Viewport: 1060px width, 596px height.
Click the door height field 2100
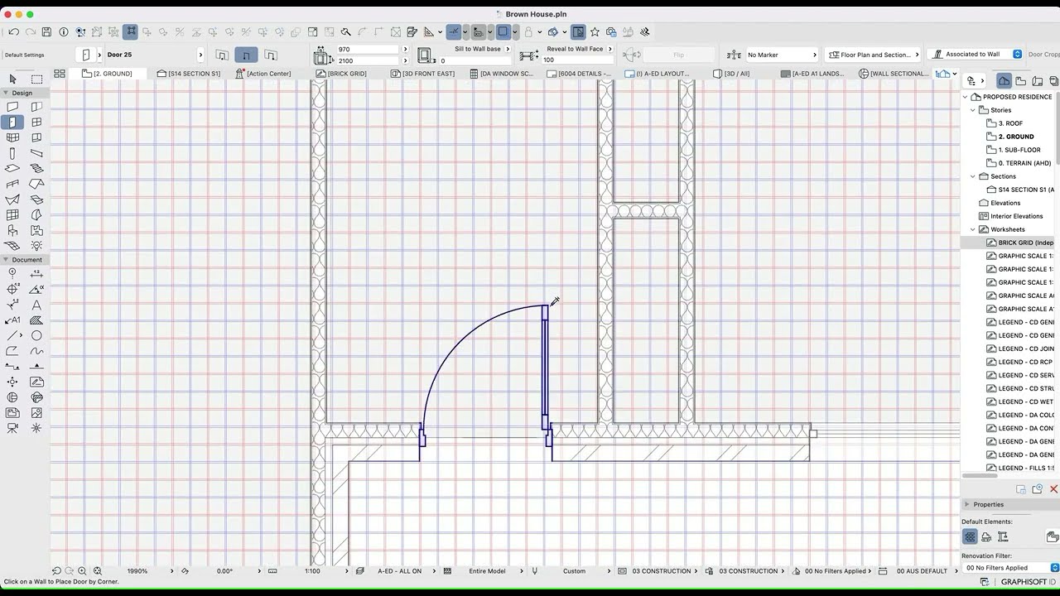[x=369, y=60]
